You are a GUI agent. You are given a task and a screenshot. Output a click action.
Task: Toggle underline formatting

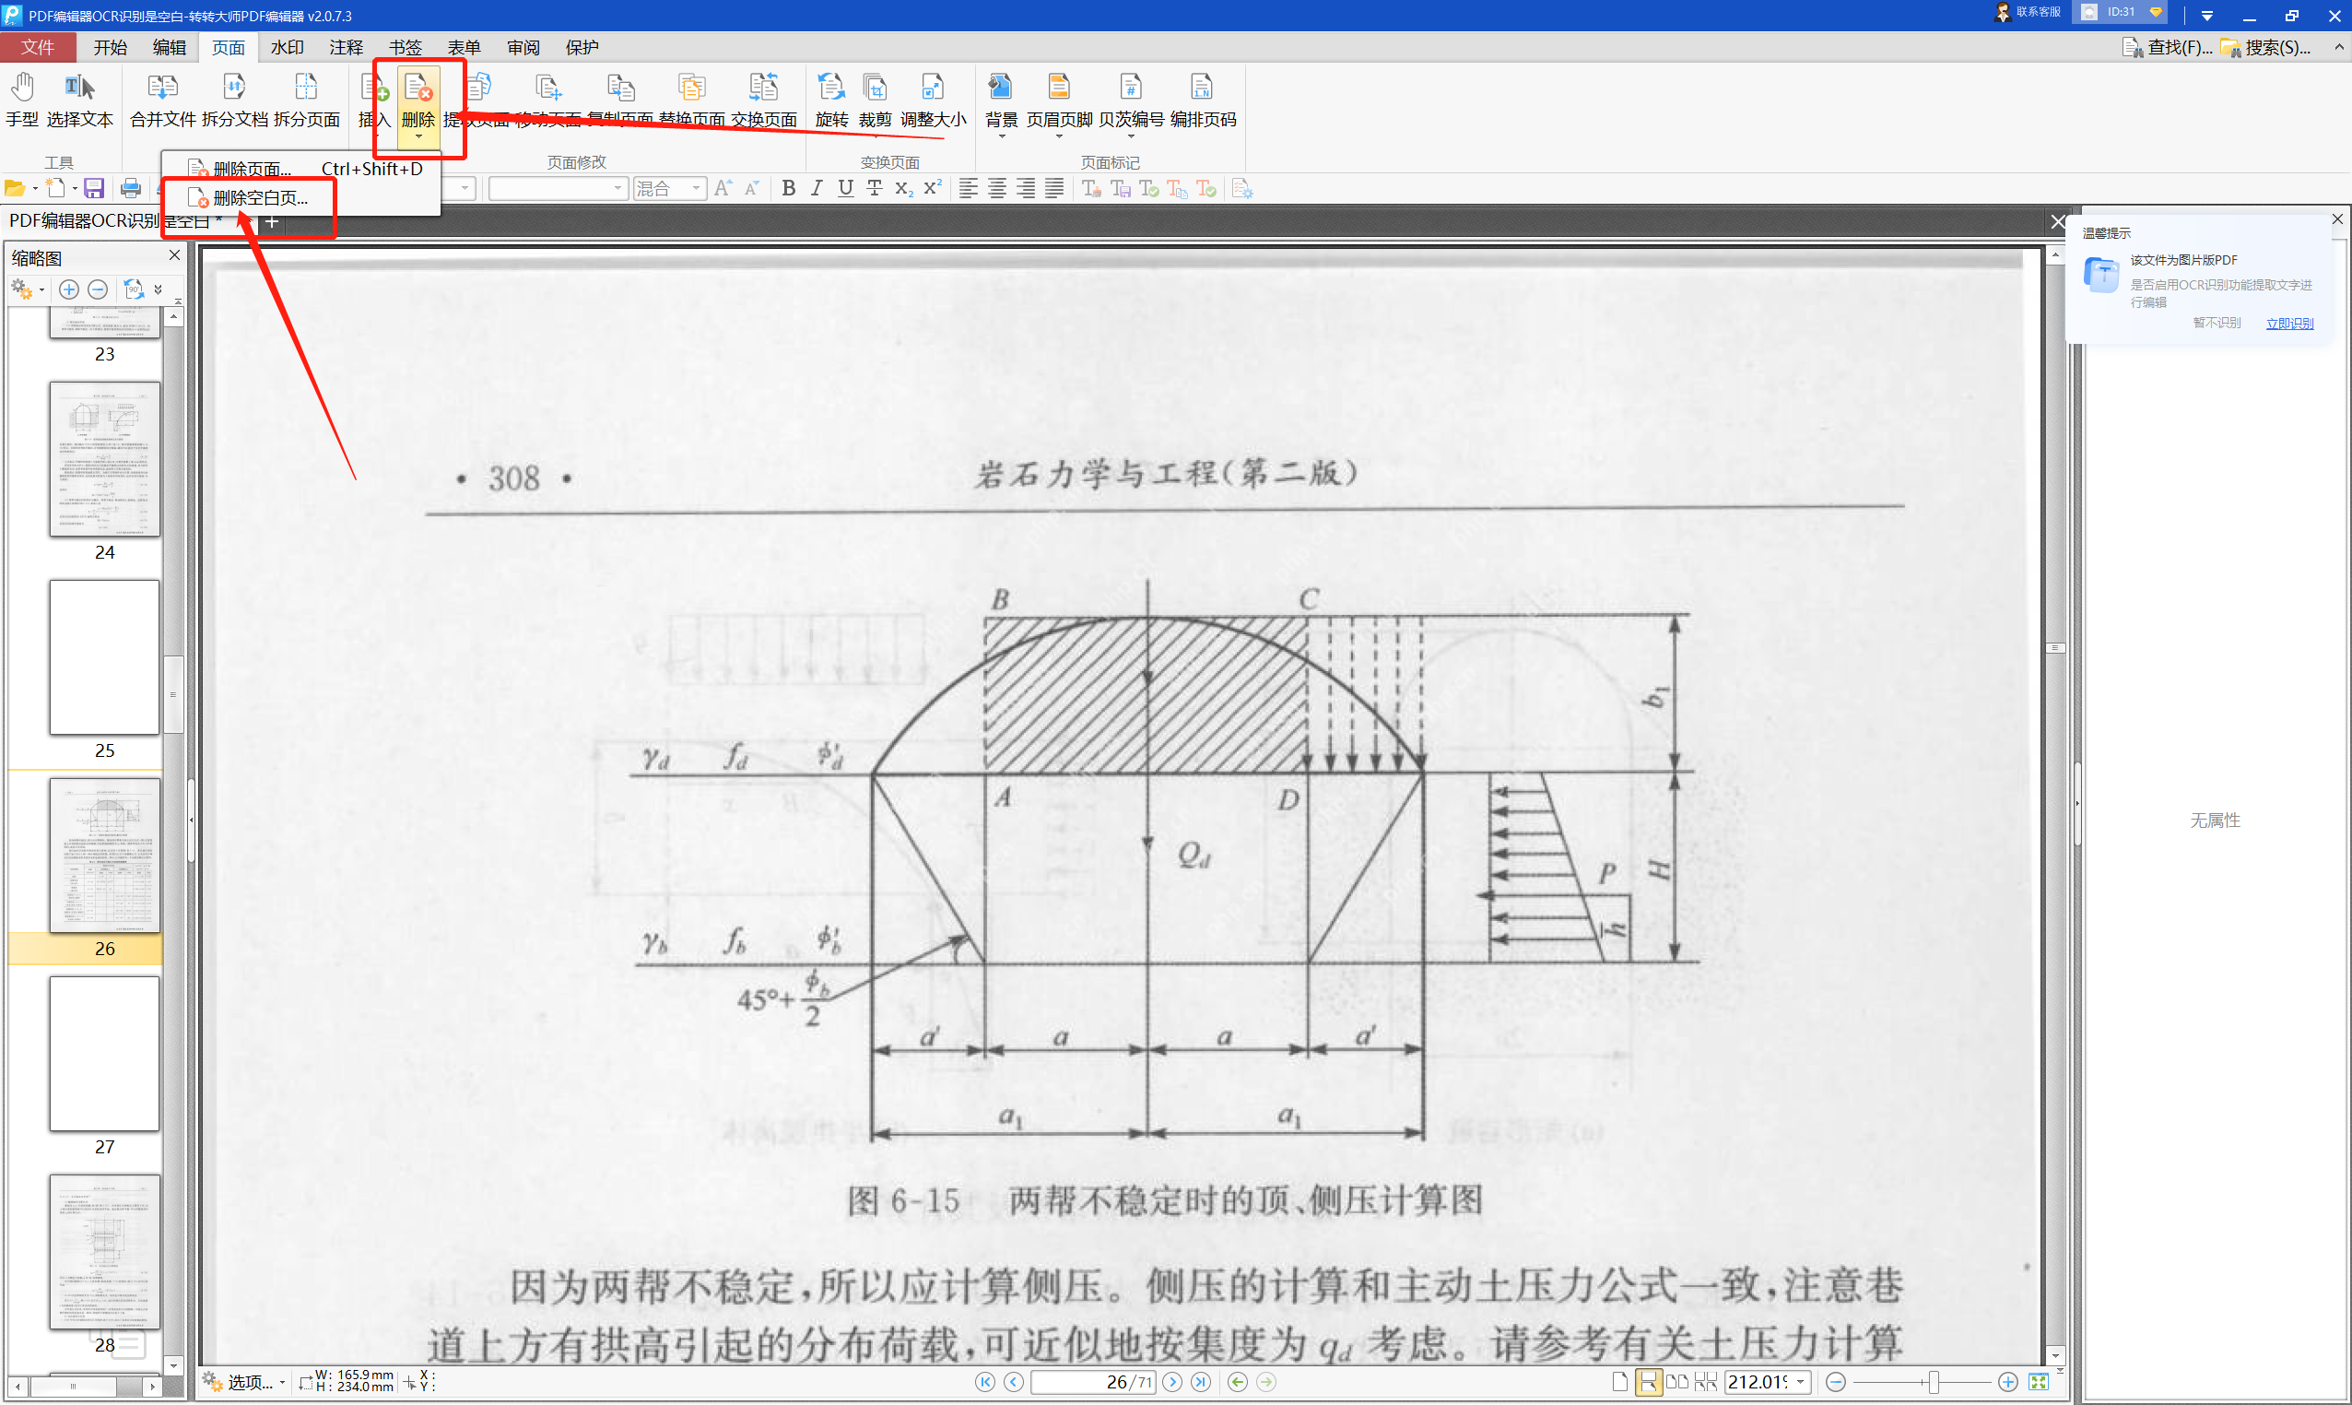tap(844, 188)
